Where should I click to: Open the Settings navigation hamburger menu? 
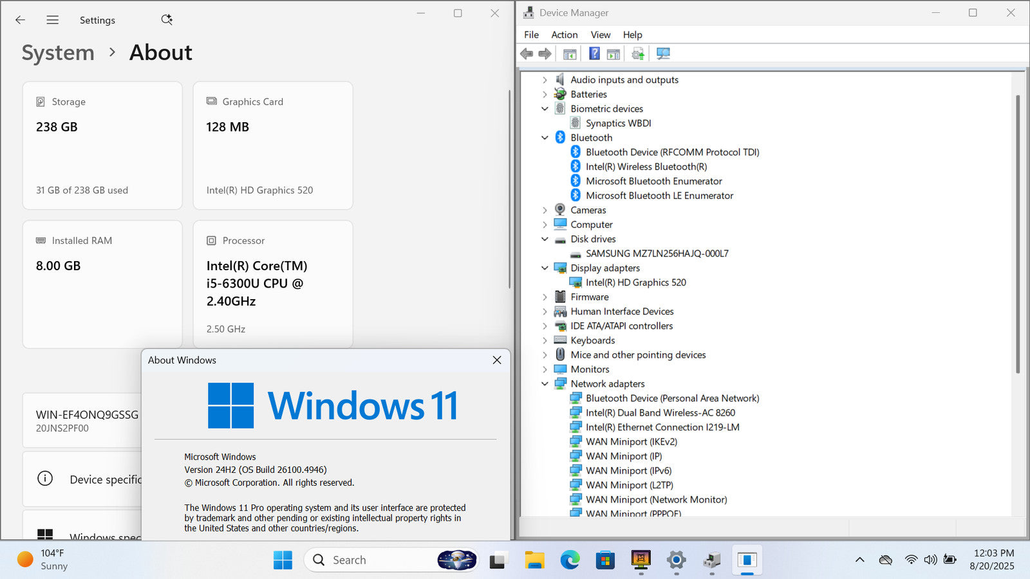tap(53, 20)
